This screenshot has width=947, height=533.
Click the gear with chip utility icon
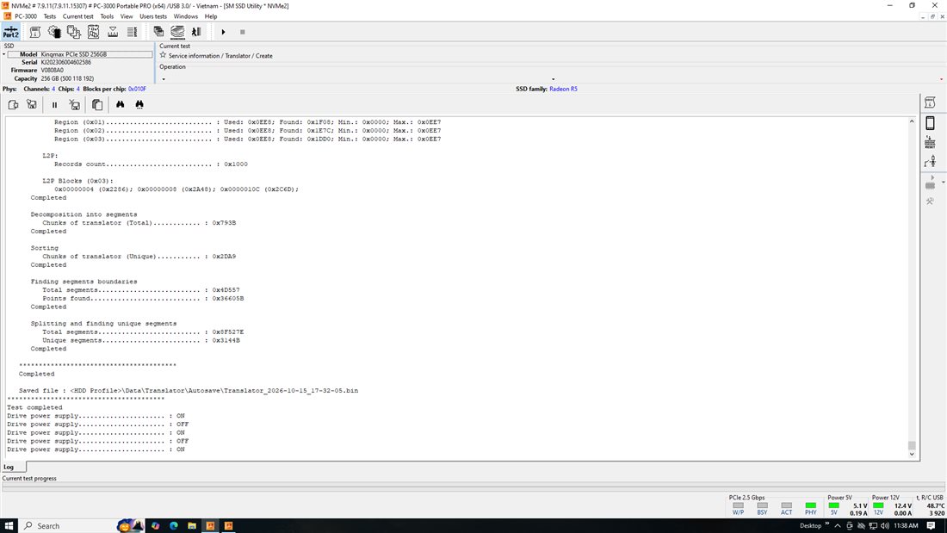coord(54,32)
